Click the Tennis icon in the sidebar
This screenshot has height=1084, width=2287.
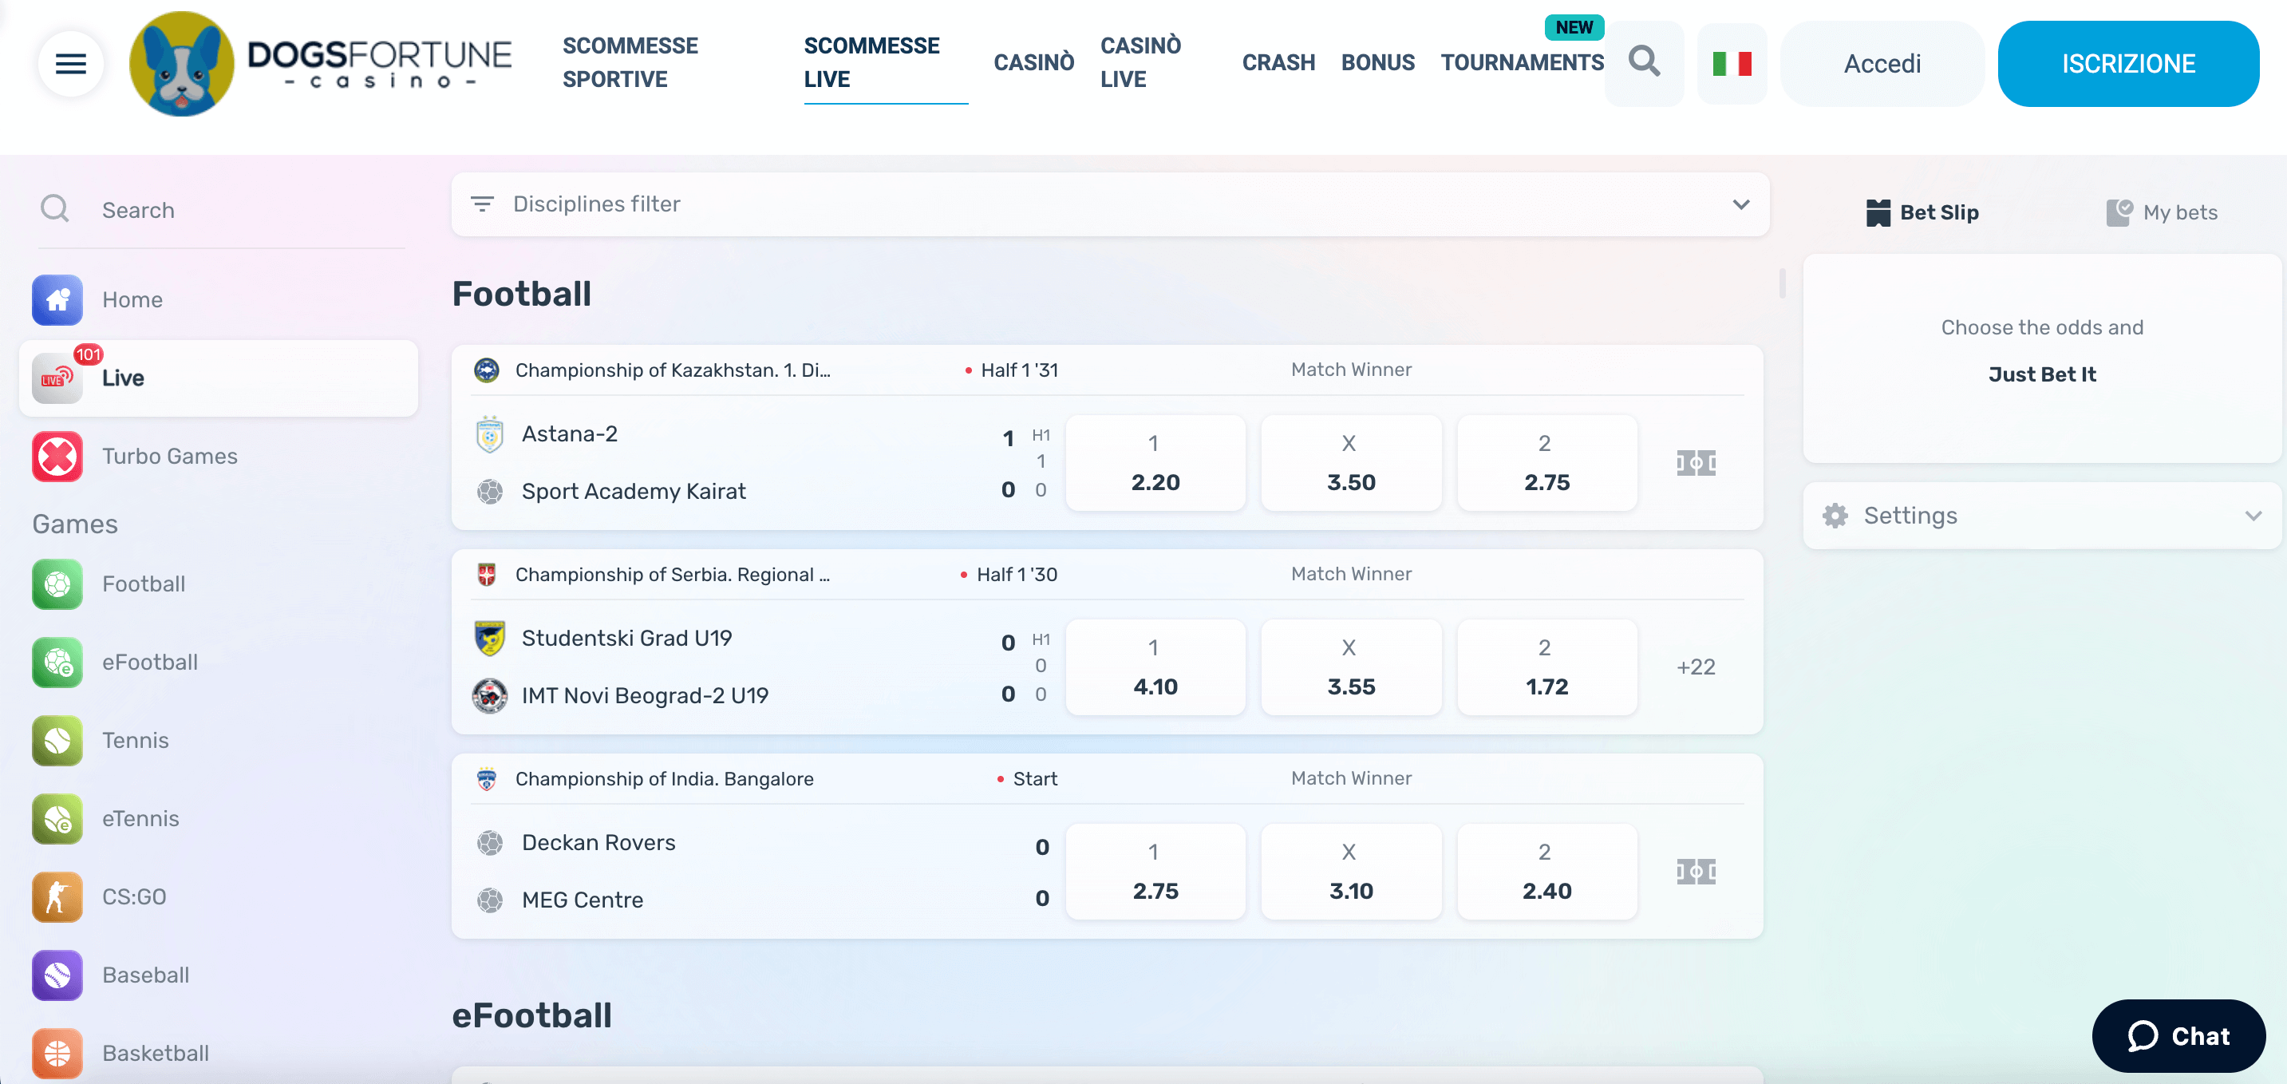point(57,741)
